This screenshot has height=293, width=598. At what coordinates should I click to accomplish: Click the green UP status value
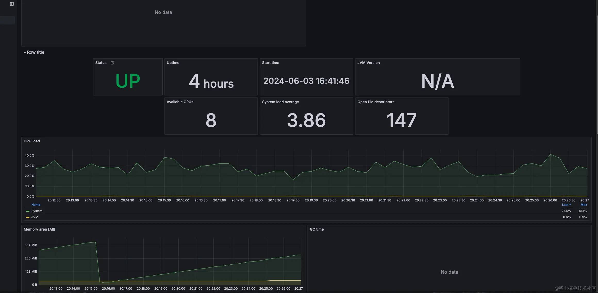[x=128, y=81]
